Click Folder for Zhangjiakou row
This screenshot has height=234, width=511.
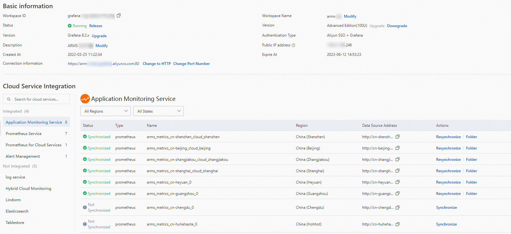tap(472, 160)
